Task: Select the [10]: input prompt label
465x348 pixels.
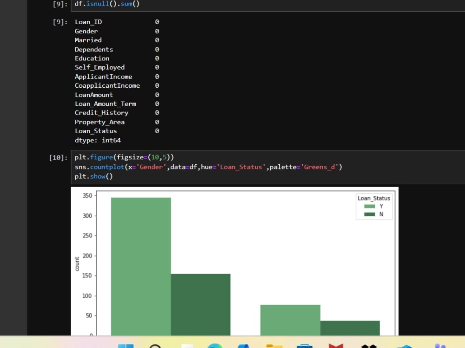Action: (58, 157)
